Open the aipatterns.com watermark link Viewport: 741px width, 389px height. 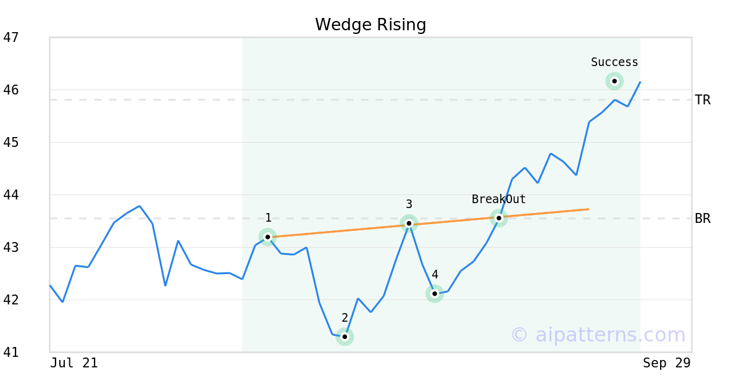coord(598,335)
